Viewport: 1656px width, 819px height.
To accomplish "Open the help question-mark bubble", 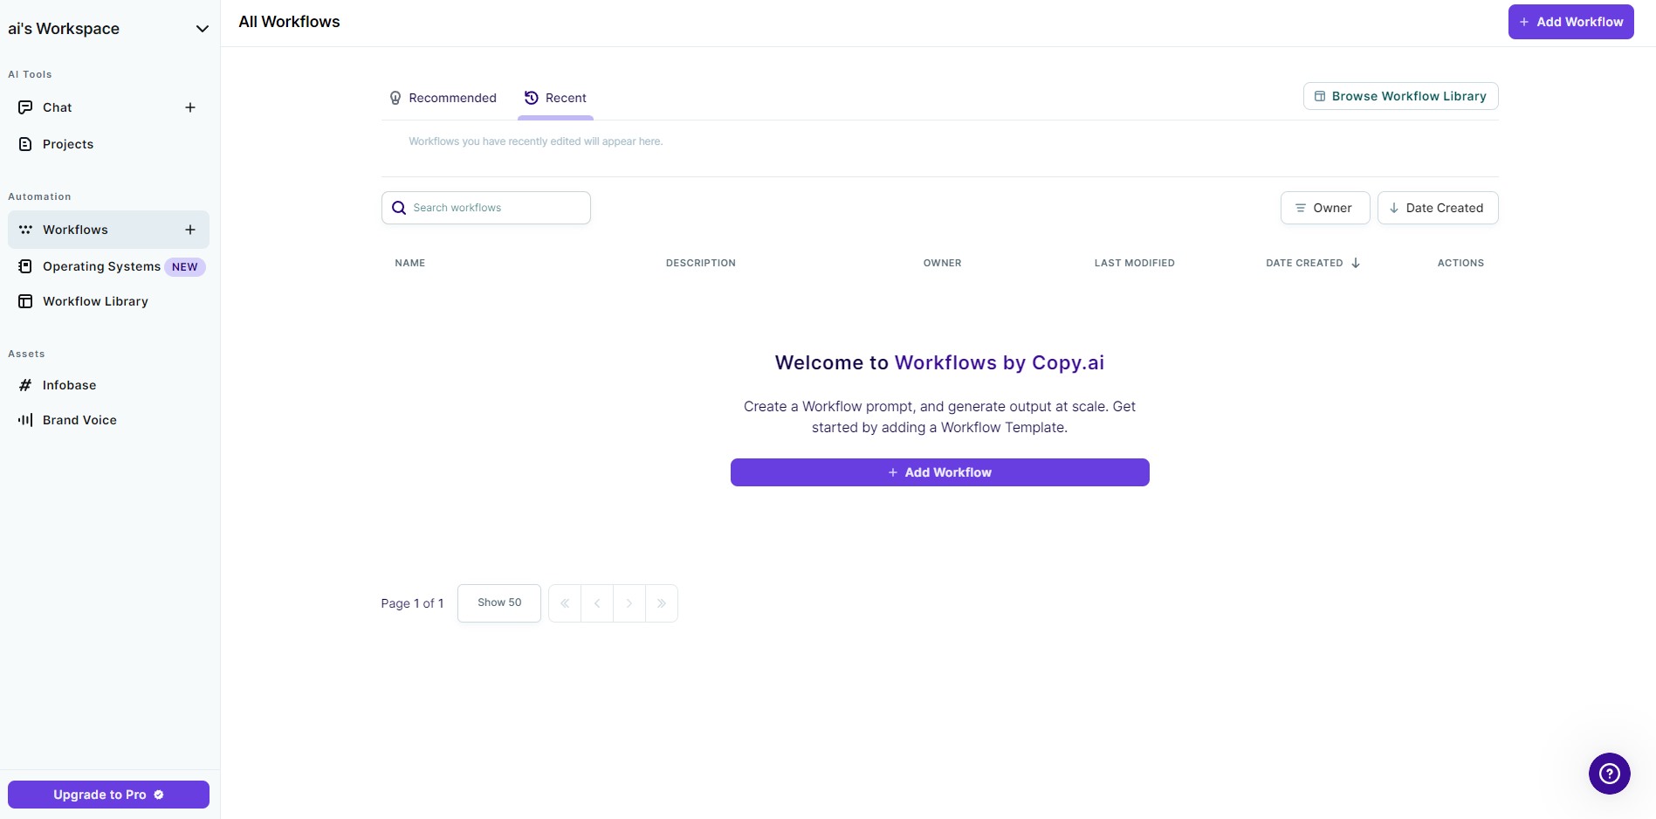I will pos(1610,774).
